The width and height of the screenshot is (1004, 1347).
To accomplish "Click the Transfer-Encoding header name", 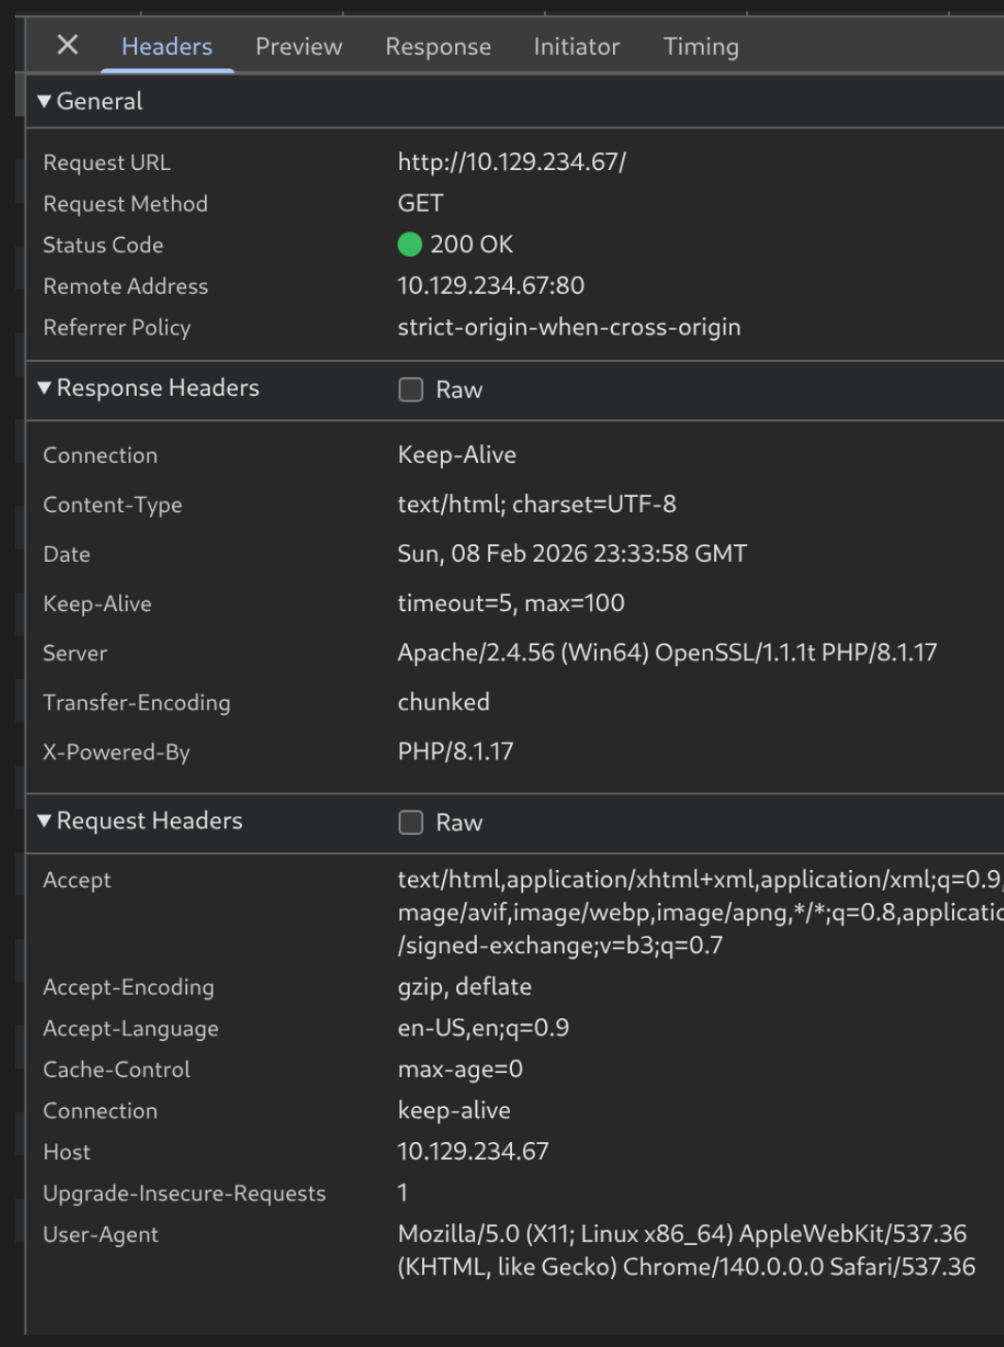I will click(137, 703).
